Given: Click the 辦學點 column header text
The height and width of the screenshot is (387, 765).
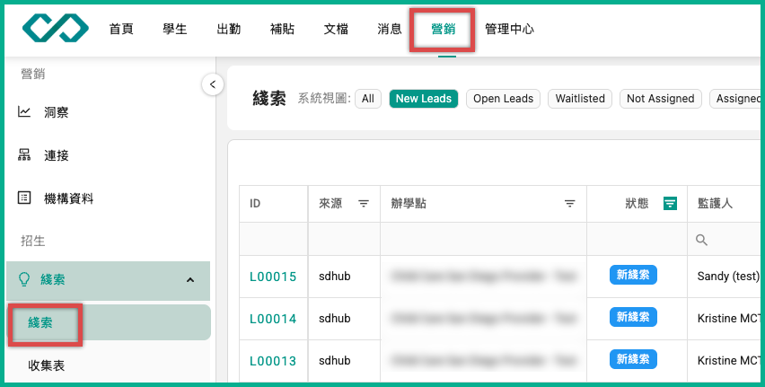Looking at the screenshot, I should click(409, 204).
